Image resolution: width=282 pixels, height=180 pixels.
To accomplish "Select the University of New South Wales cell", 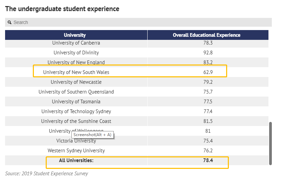I will 76,72.
